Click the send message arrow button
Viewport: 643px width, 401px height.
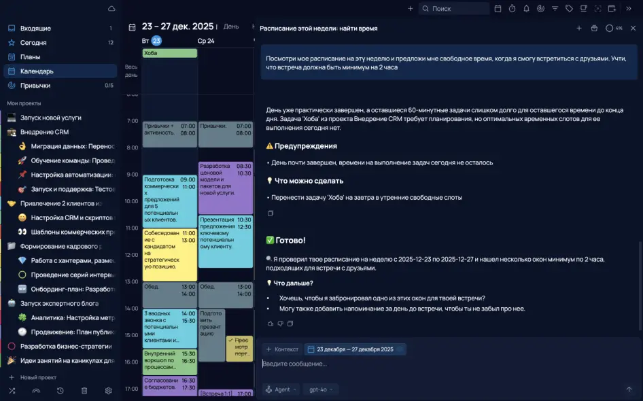pyautogui.click(x=629, y=389)
